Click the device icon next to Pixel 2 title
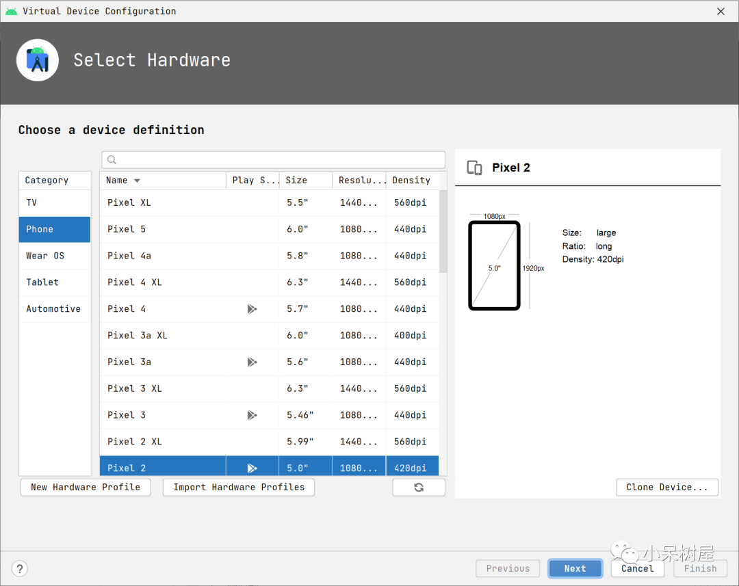The image size is (739, 586). (474, 168)
